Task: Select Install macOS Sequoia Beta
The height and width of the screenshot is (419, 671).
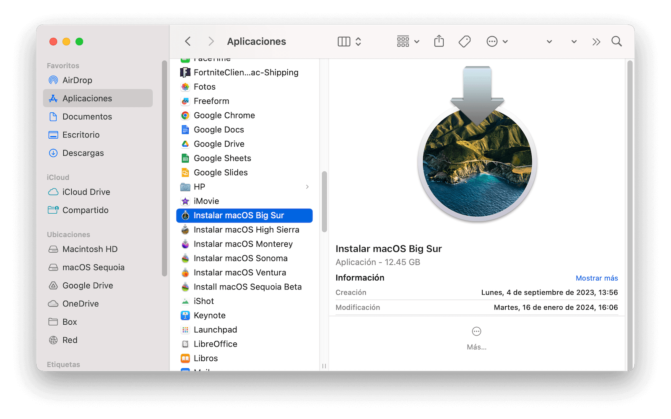Action: 244,287
